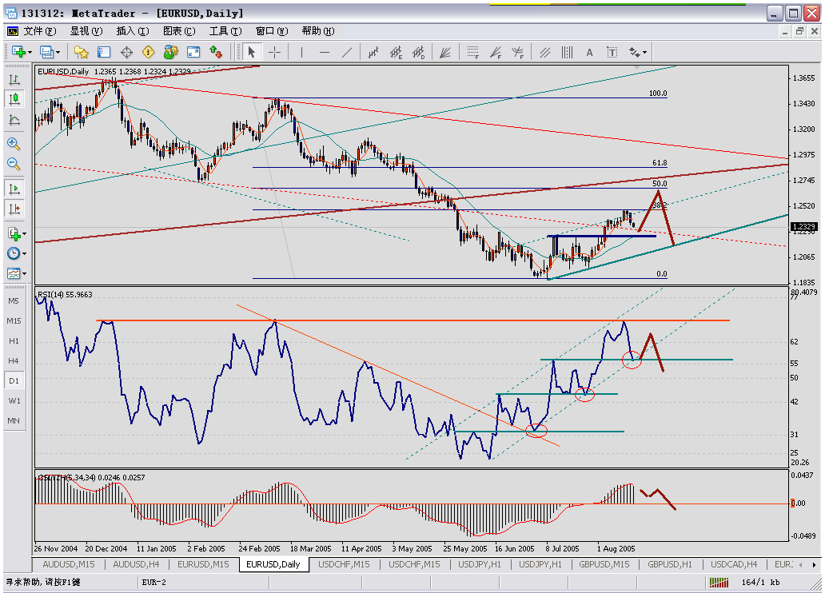Expand the new chart dropdown arrow
825x593 pixels.
click(x=30, y=52)
